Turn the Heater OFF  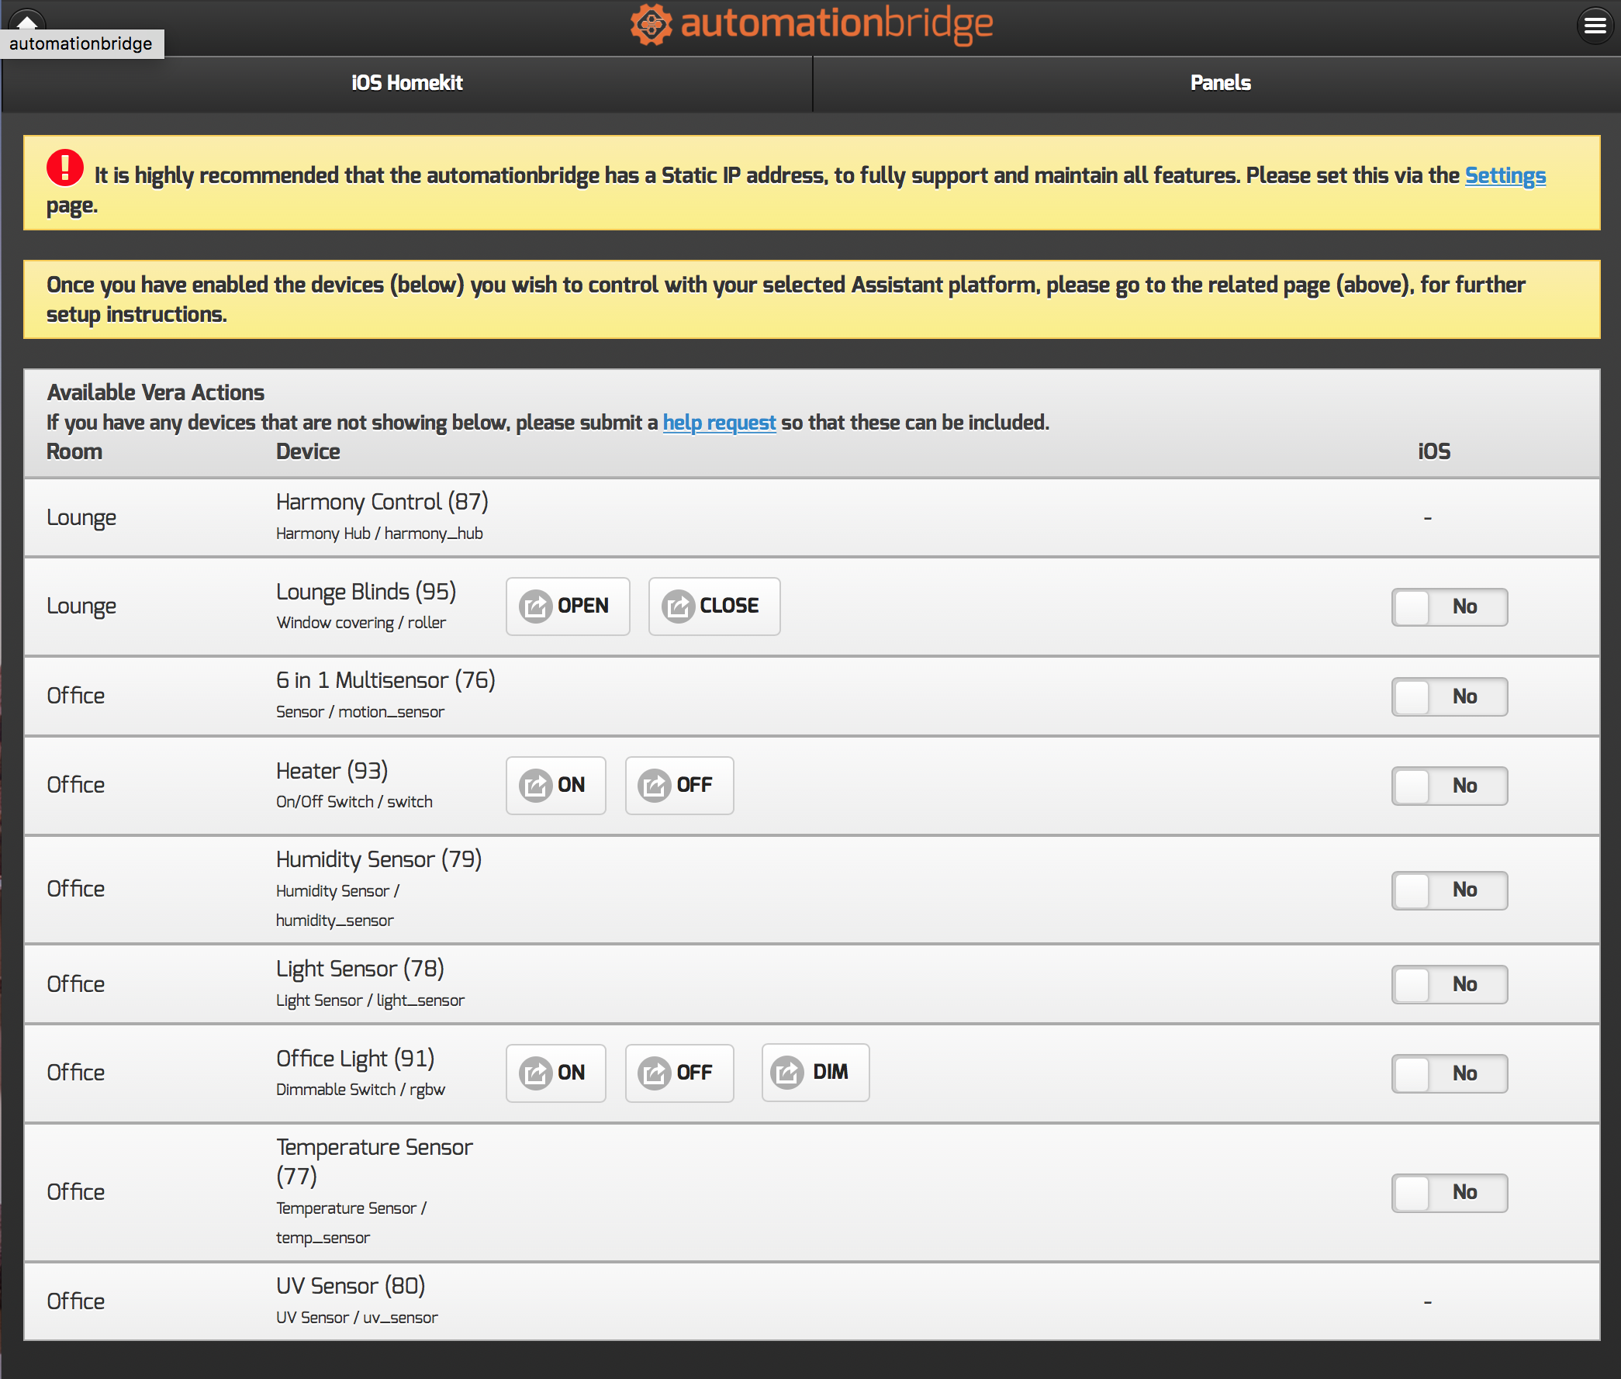click(x=679, y=785)
